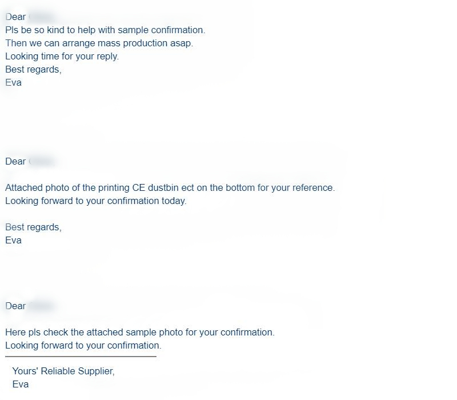The image size is (457, 400).
Task: Click the 'Pls be so kind' sentence
Action: [x=105, y=30]
